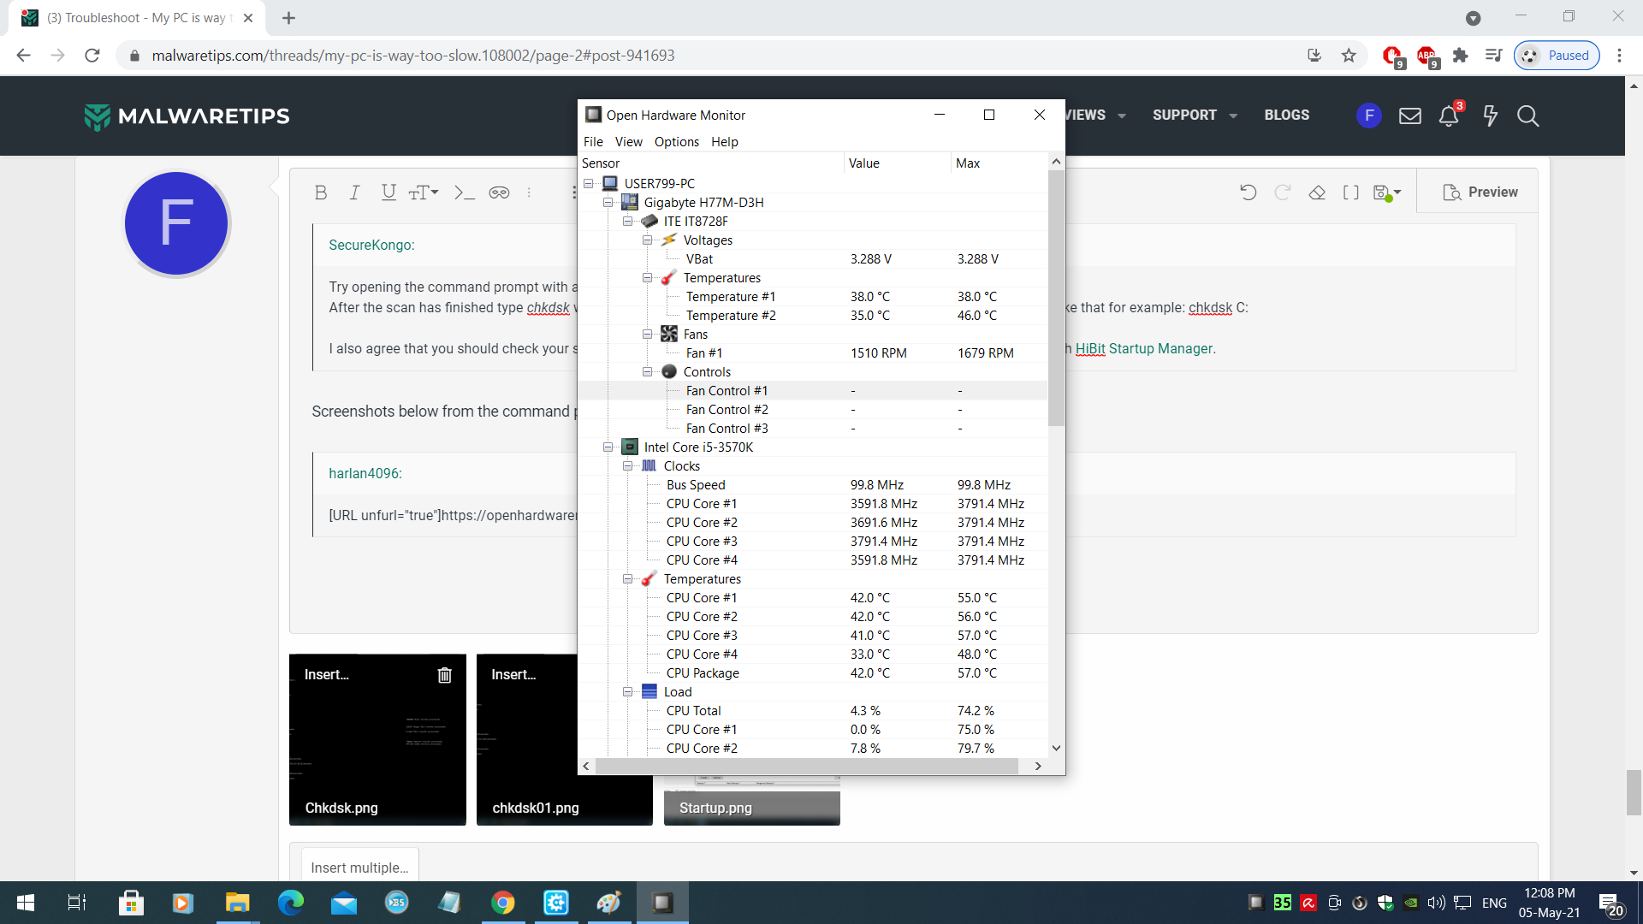Click the Preview button
The height and width of the screenshot is (924, 1643).
tap(1480, 192)
